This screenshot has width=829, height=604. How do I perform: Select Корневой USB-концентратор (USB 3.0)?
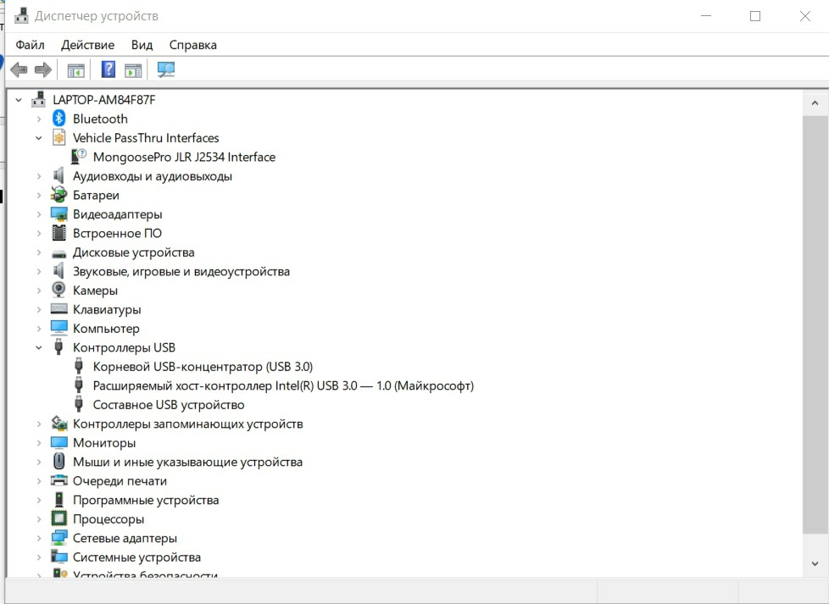click(x=203, y=366)
